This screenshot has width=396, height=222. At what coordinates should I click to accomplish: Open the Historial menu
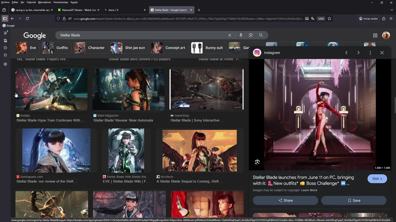tap(31, 2)
